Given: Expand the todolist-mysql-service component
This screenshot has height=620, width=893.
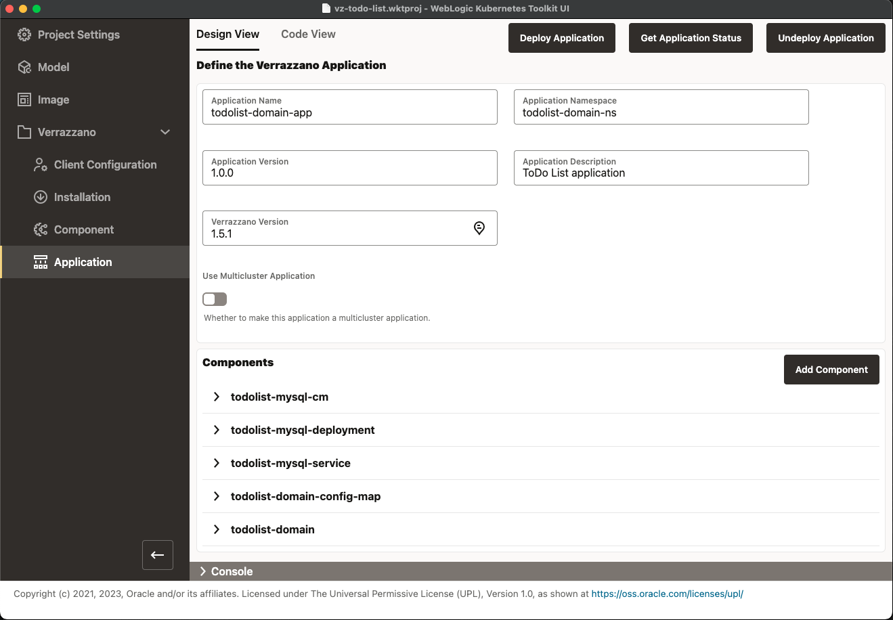Looking at the screenshot, I should pyautogui.click(x=217, y=463).
